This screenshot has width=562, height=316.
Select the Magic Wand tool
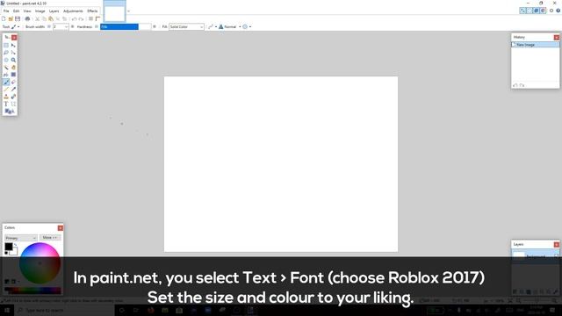pos(6,68)
